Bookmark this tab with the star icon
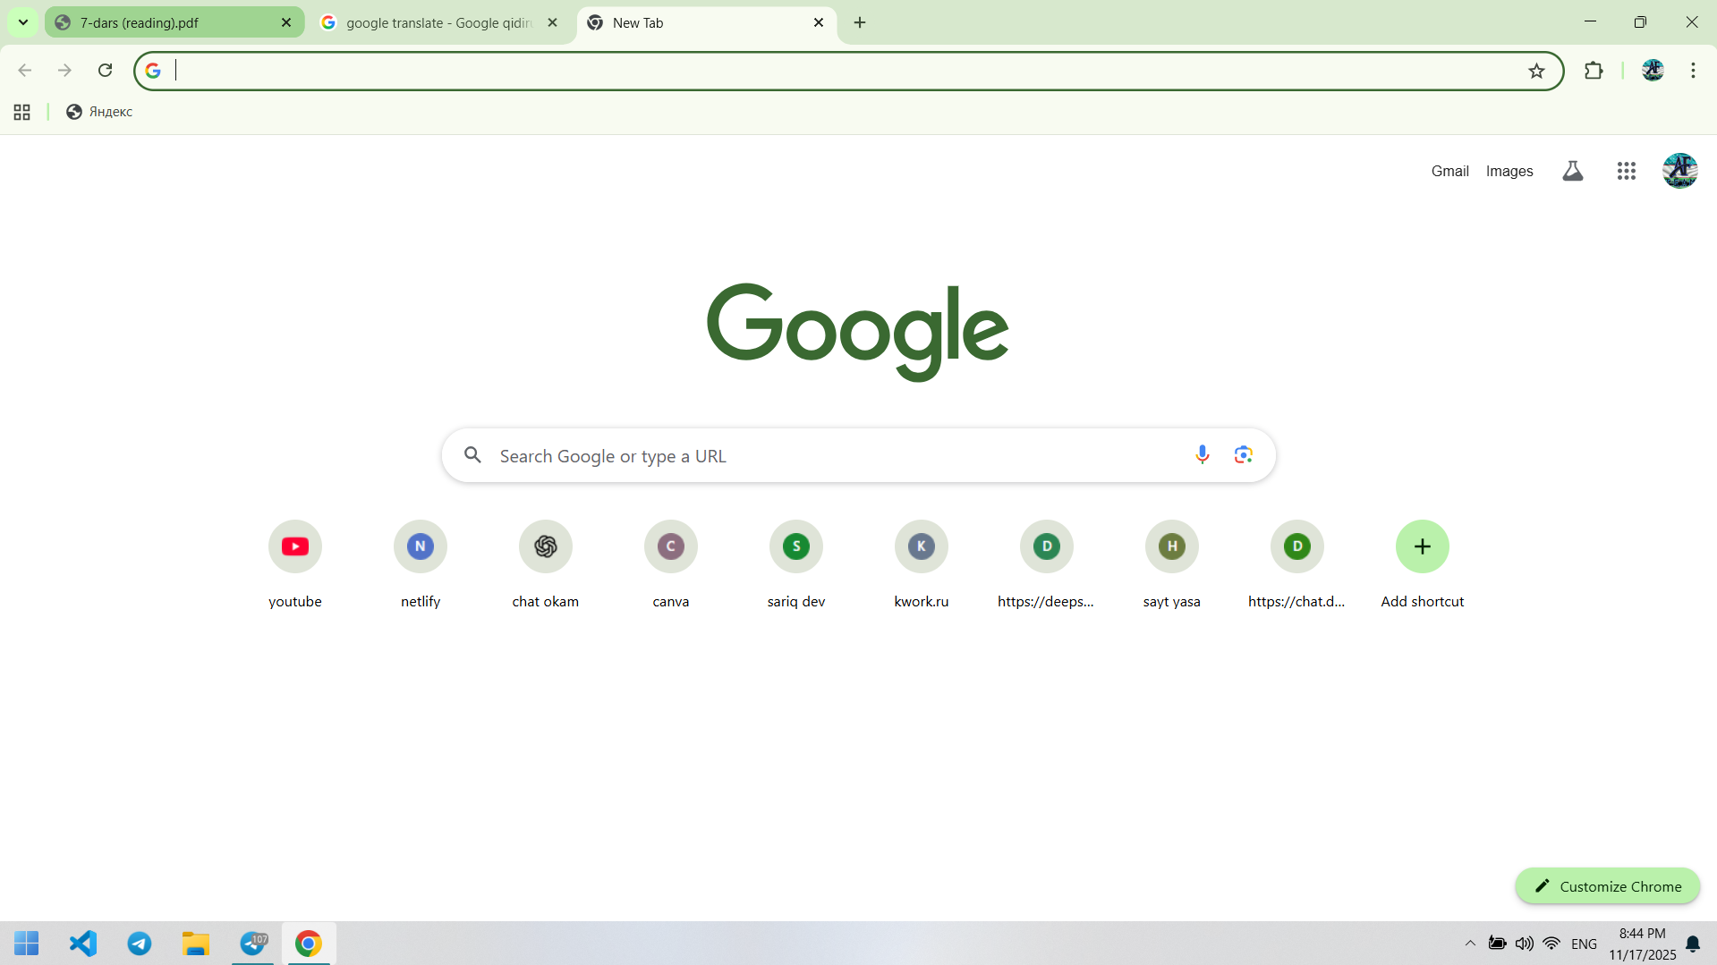Screen dimensions: 1717x965 [x=1536, y=71]
